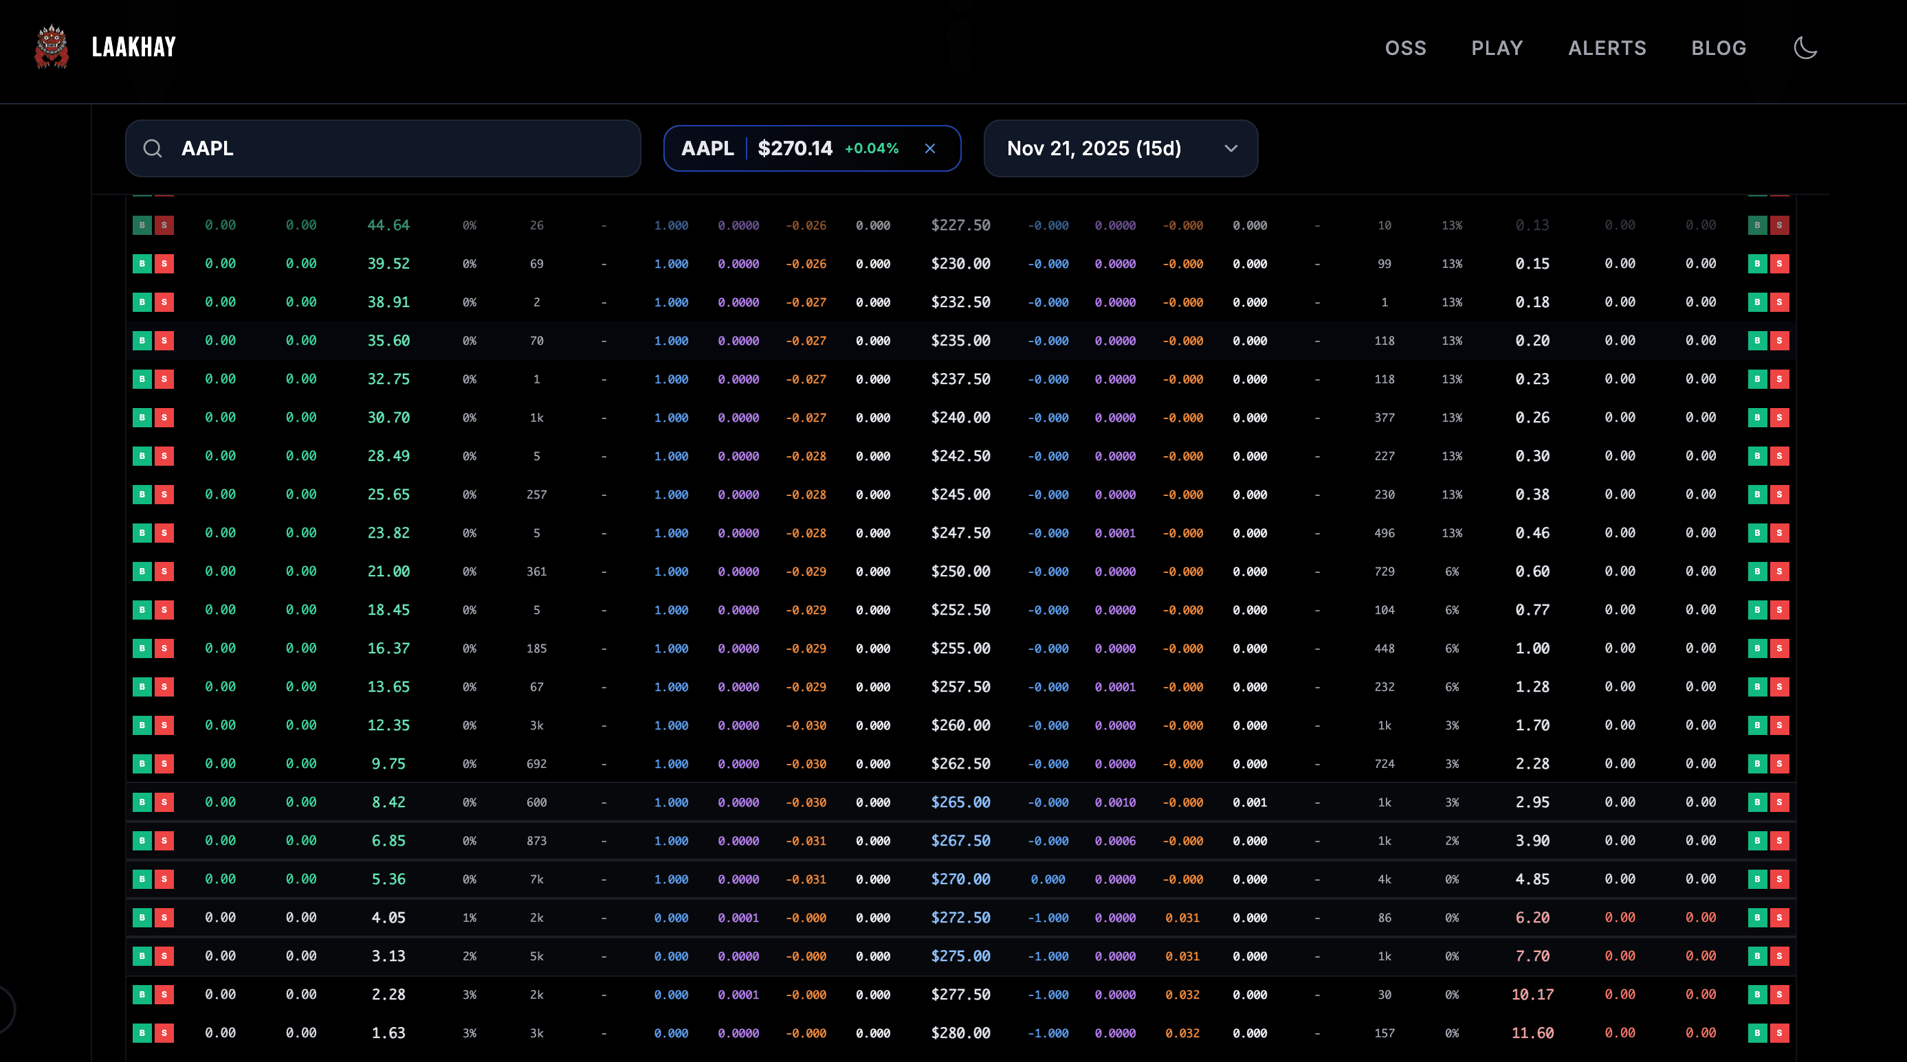This screenshot has height=1062, width=1907.
Task: Click the Sell button on the $277.50 strike row
Action: [164, 995]
